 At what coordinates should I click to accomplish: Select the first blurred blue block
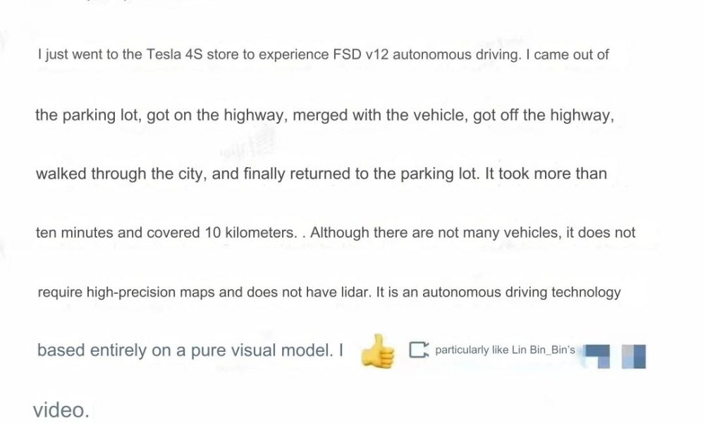596,357
